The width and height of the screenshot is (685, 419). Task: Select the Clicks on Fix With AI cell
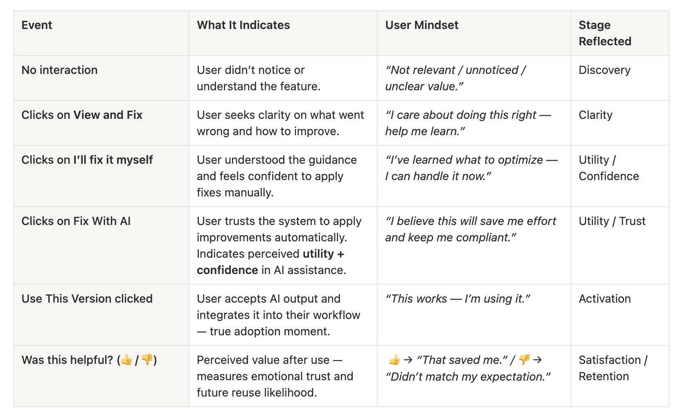point(101,245)
